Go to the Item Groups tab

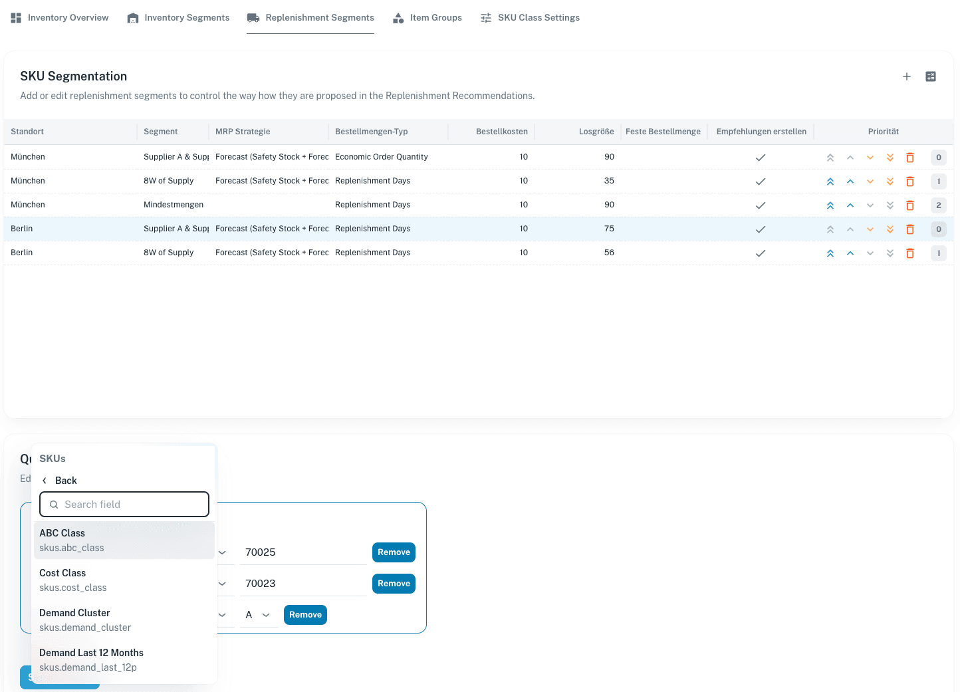point(427,18)
